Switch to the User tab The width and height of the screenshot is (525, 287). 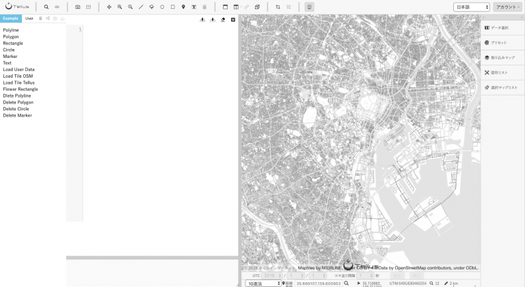coord(29,18)
